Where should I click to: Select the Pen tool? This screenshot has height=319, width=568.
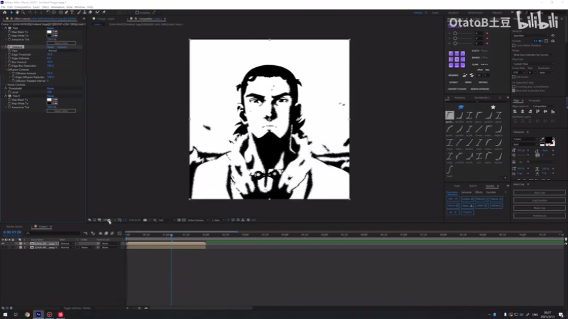[67, 12]
